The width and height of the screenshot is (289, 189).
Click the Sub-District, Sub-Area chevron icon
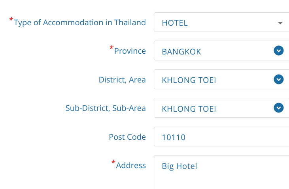click(279, 108)
